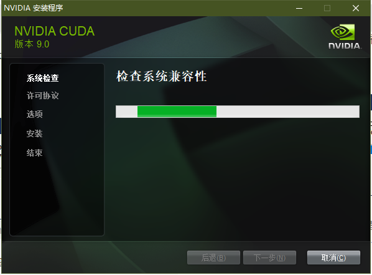The height and width of the screenshot is (275, 372).
Task: Click the NVIDIA 安装程序 title bar text
Action: point(34,8)
